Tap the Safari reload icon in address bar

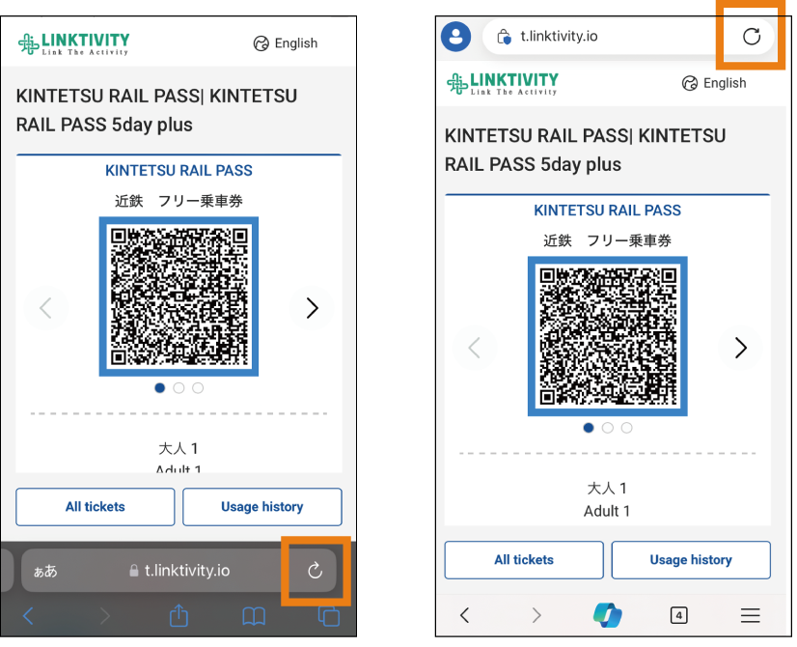pyautogui.click(x=316, y=570)
